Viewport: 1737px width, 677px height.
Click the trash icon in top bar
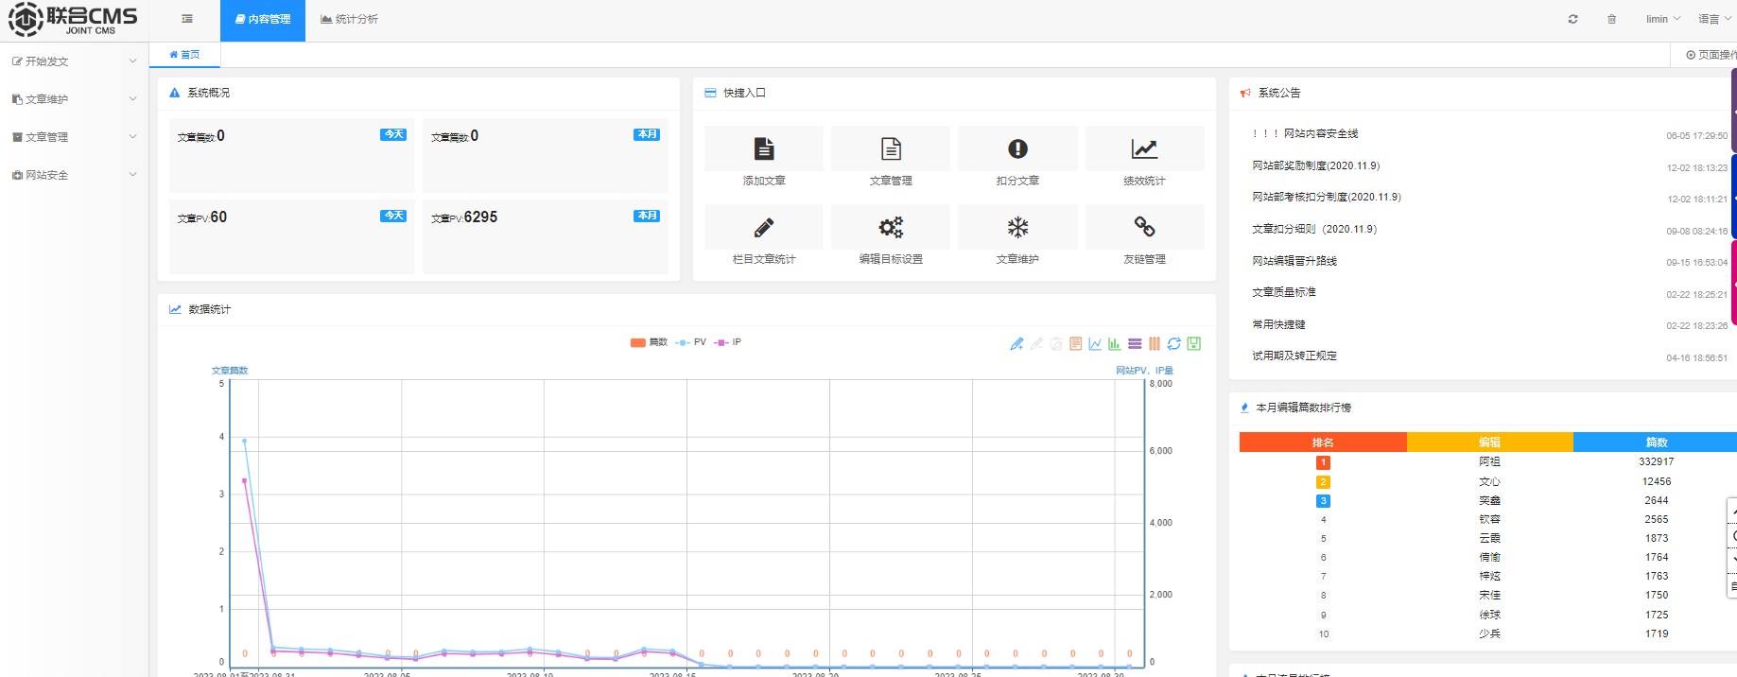pos(1611,19)
